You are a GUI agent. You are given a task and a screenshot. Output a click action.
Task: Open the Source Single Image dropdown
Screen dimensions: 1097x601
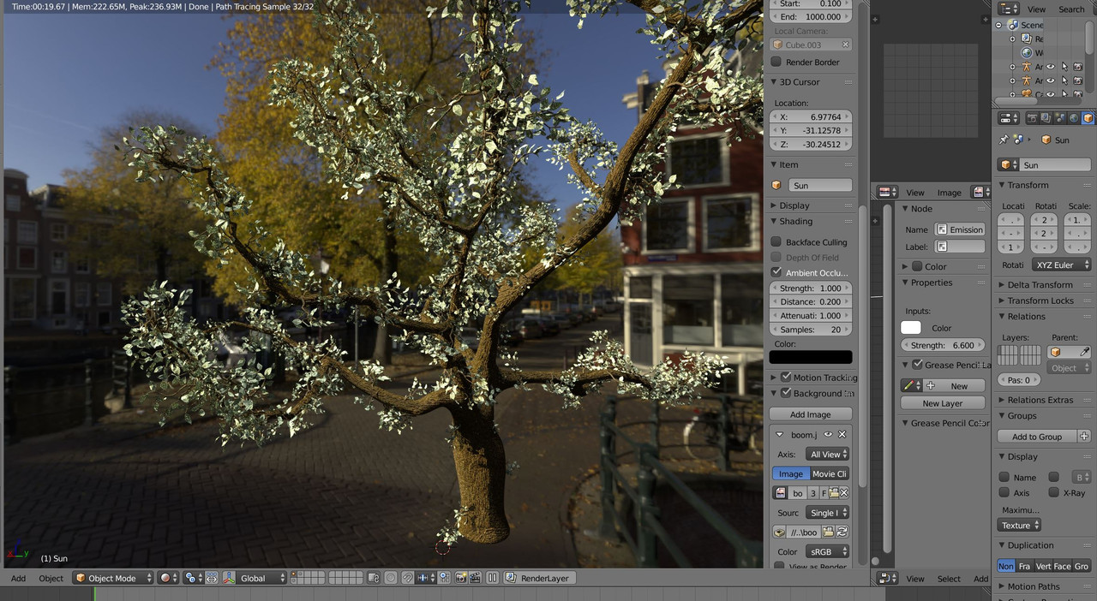827,513
